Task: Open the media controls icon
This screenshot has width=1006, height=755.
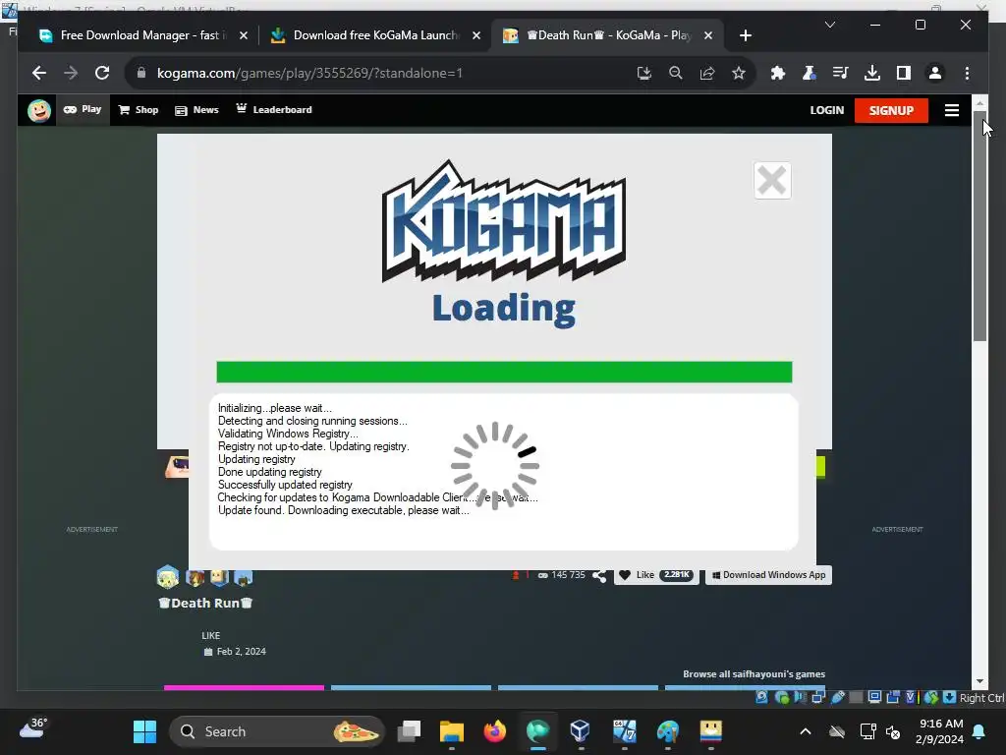Action: pos(841,73)
